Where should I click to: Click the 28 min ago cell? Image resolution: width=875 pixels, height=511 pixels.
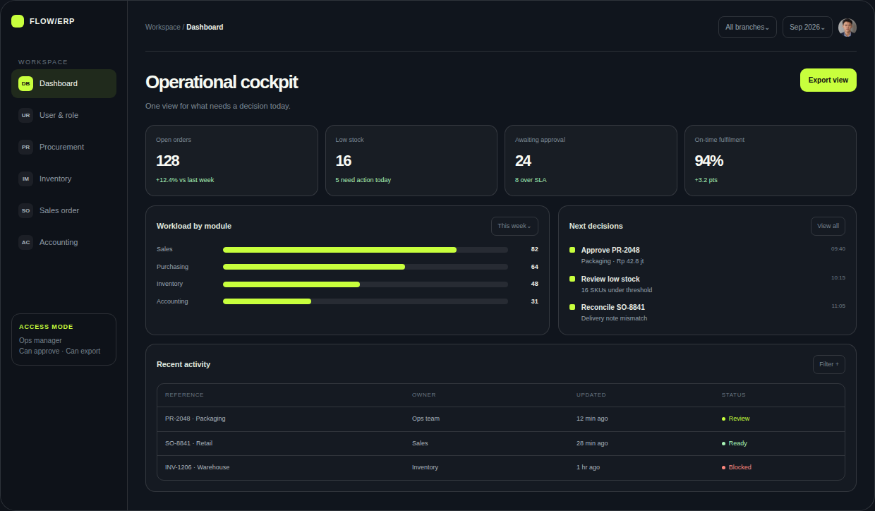pos(592,443)
